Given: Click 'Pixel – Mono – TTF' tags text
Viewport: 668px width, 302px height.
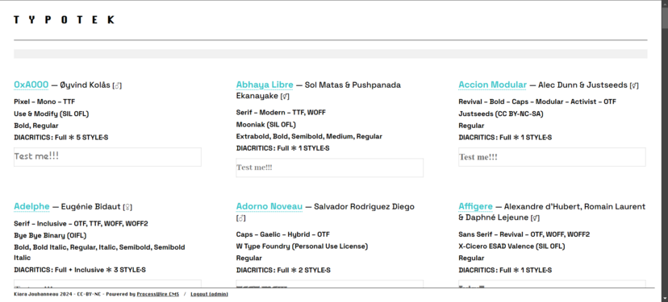Looking at the screenshot, I should pyautogui.click(x=44, y=101).
